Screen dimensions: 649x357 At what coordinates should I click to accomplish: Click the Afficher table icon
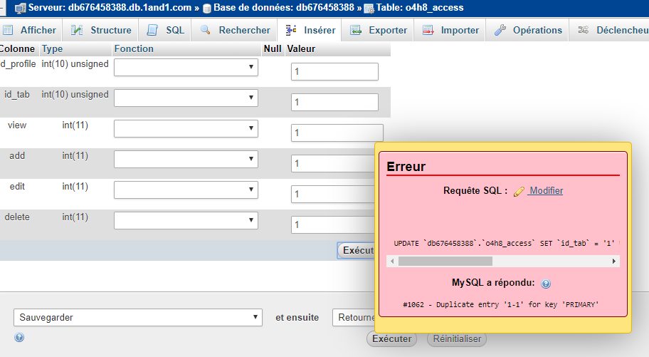[8, 30]
